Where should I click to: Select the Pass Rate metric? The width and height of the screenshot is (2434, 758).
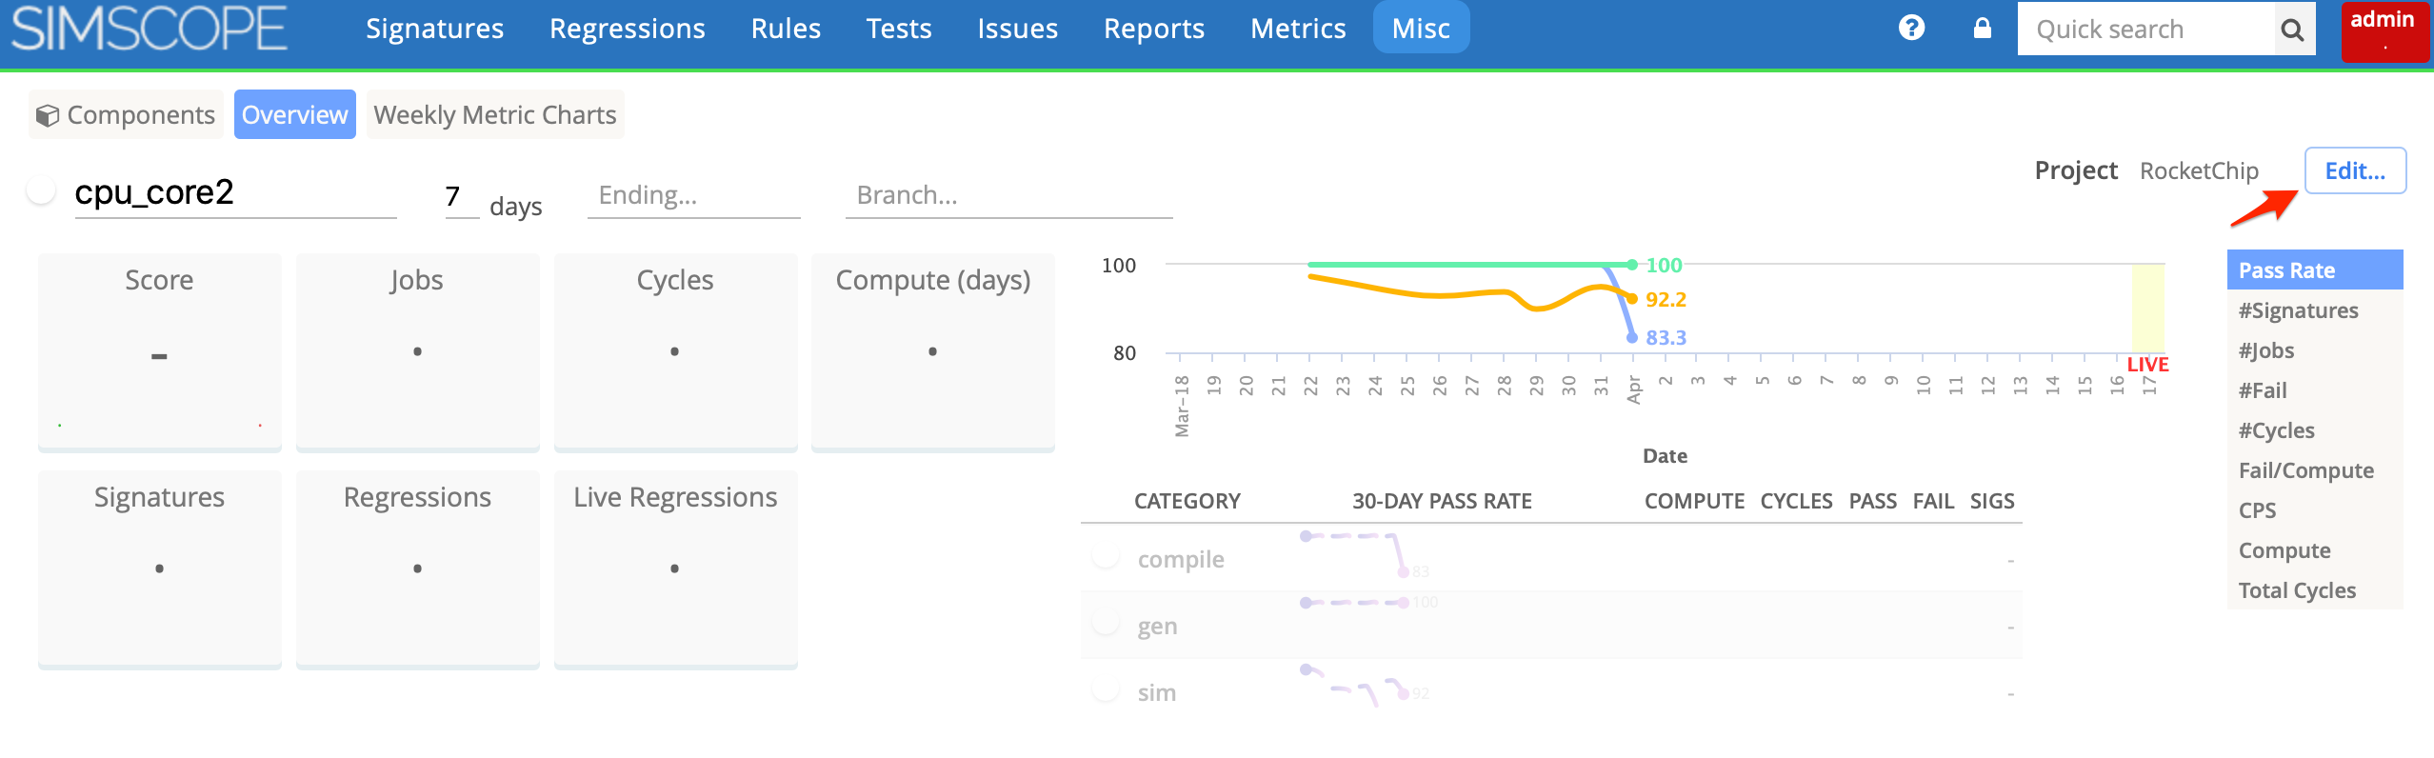pyautogui.click(x=2315, y=269)
